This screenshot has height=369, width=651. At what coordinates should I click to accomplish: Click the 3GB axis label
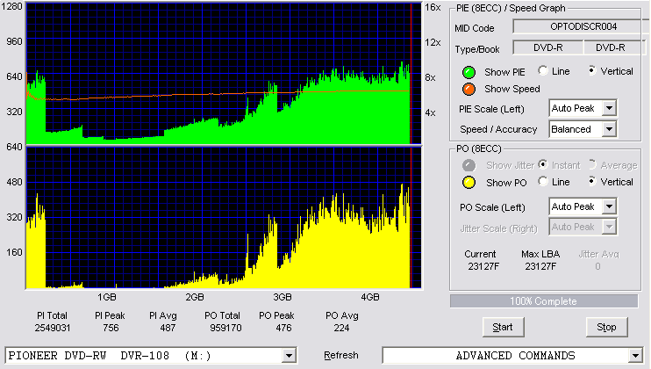click(283, 297)
